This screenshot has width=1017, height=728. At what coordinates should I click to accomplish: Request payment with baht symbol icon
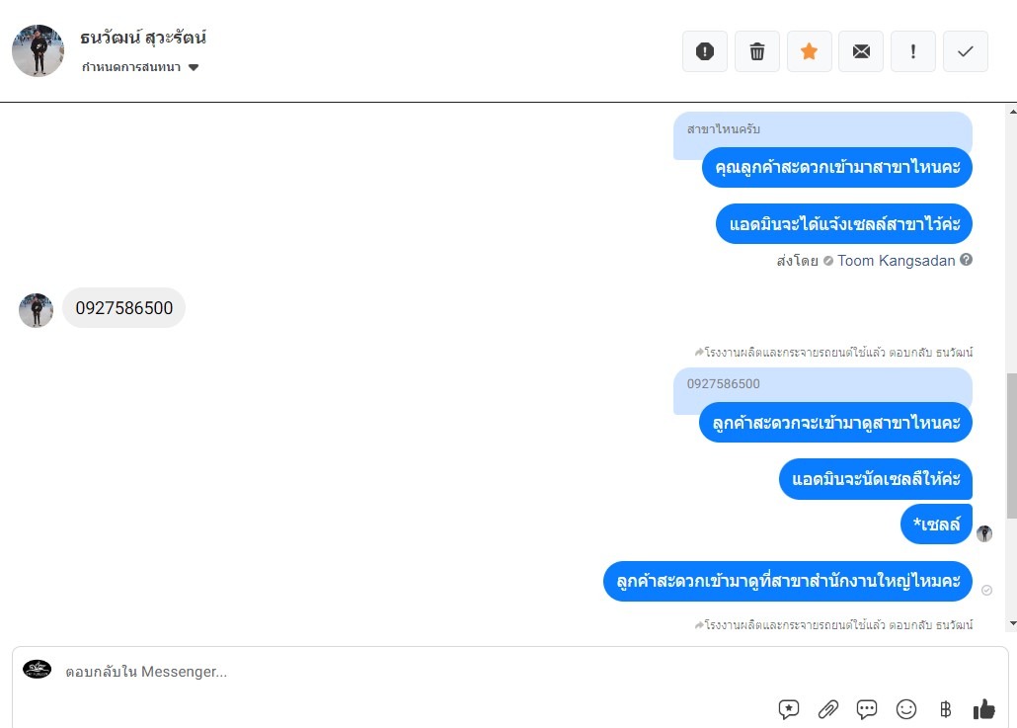(x=945, y=709)
